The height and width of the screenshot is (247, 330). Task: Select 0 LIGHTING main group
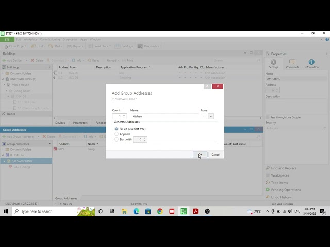click(x=18, y=155)
